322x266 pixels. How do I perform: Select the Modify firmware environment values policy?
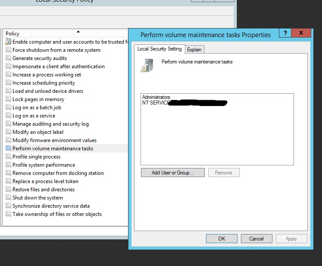54,140
